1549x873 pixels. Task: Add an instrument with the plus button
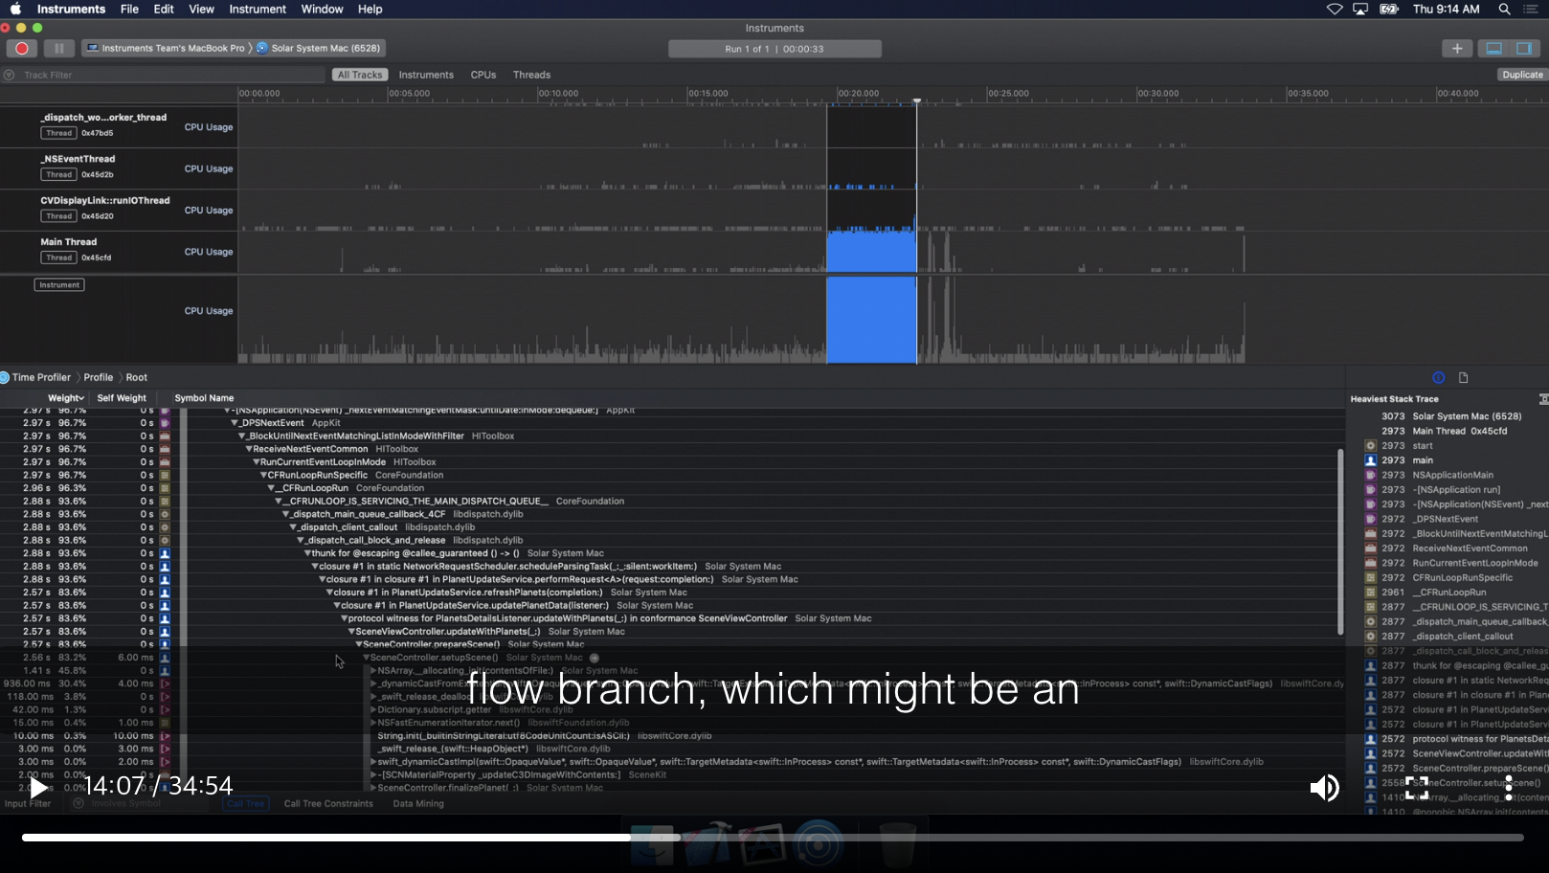[1457, 48]
